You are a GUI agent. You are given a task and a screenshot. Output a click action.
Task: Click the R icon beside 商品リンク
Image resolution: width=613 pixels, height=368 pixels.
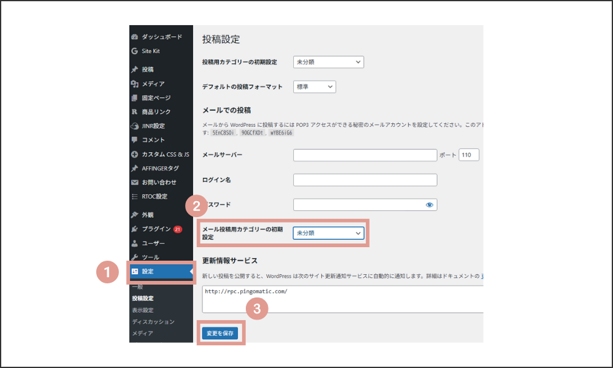coord(134,112)
